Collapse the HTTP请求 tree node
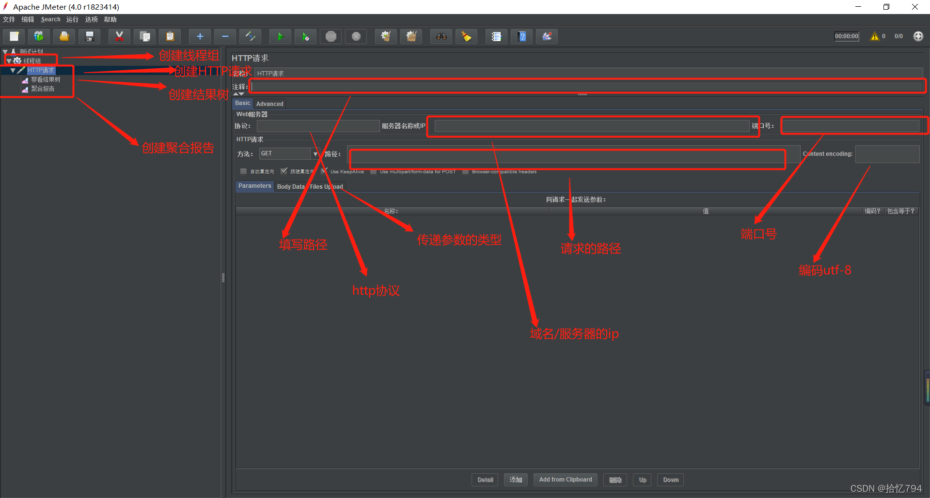Screen dimensions: 930x498 click(13, 71)
